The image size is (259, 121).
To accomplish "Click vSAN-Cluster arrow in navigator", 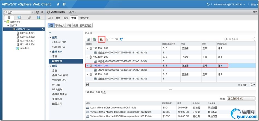I will click(x=43, y=29).
